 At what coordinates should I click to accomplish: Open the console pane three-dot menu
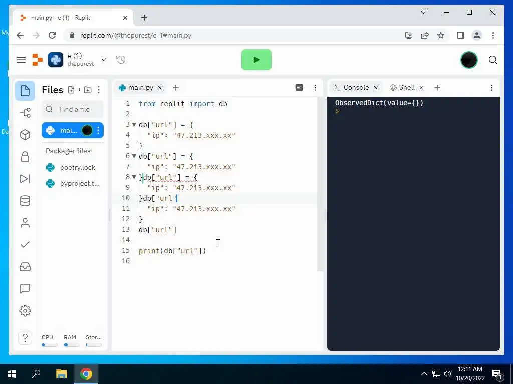click(x=492, y=88)
